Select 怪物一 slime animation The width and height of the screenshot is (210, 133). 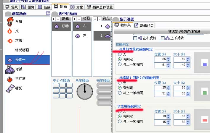click(28, 60)
